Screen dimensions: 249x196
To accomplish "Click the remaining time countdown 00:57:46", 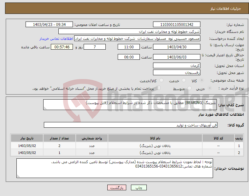I will 62,47.
